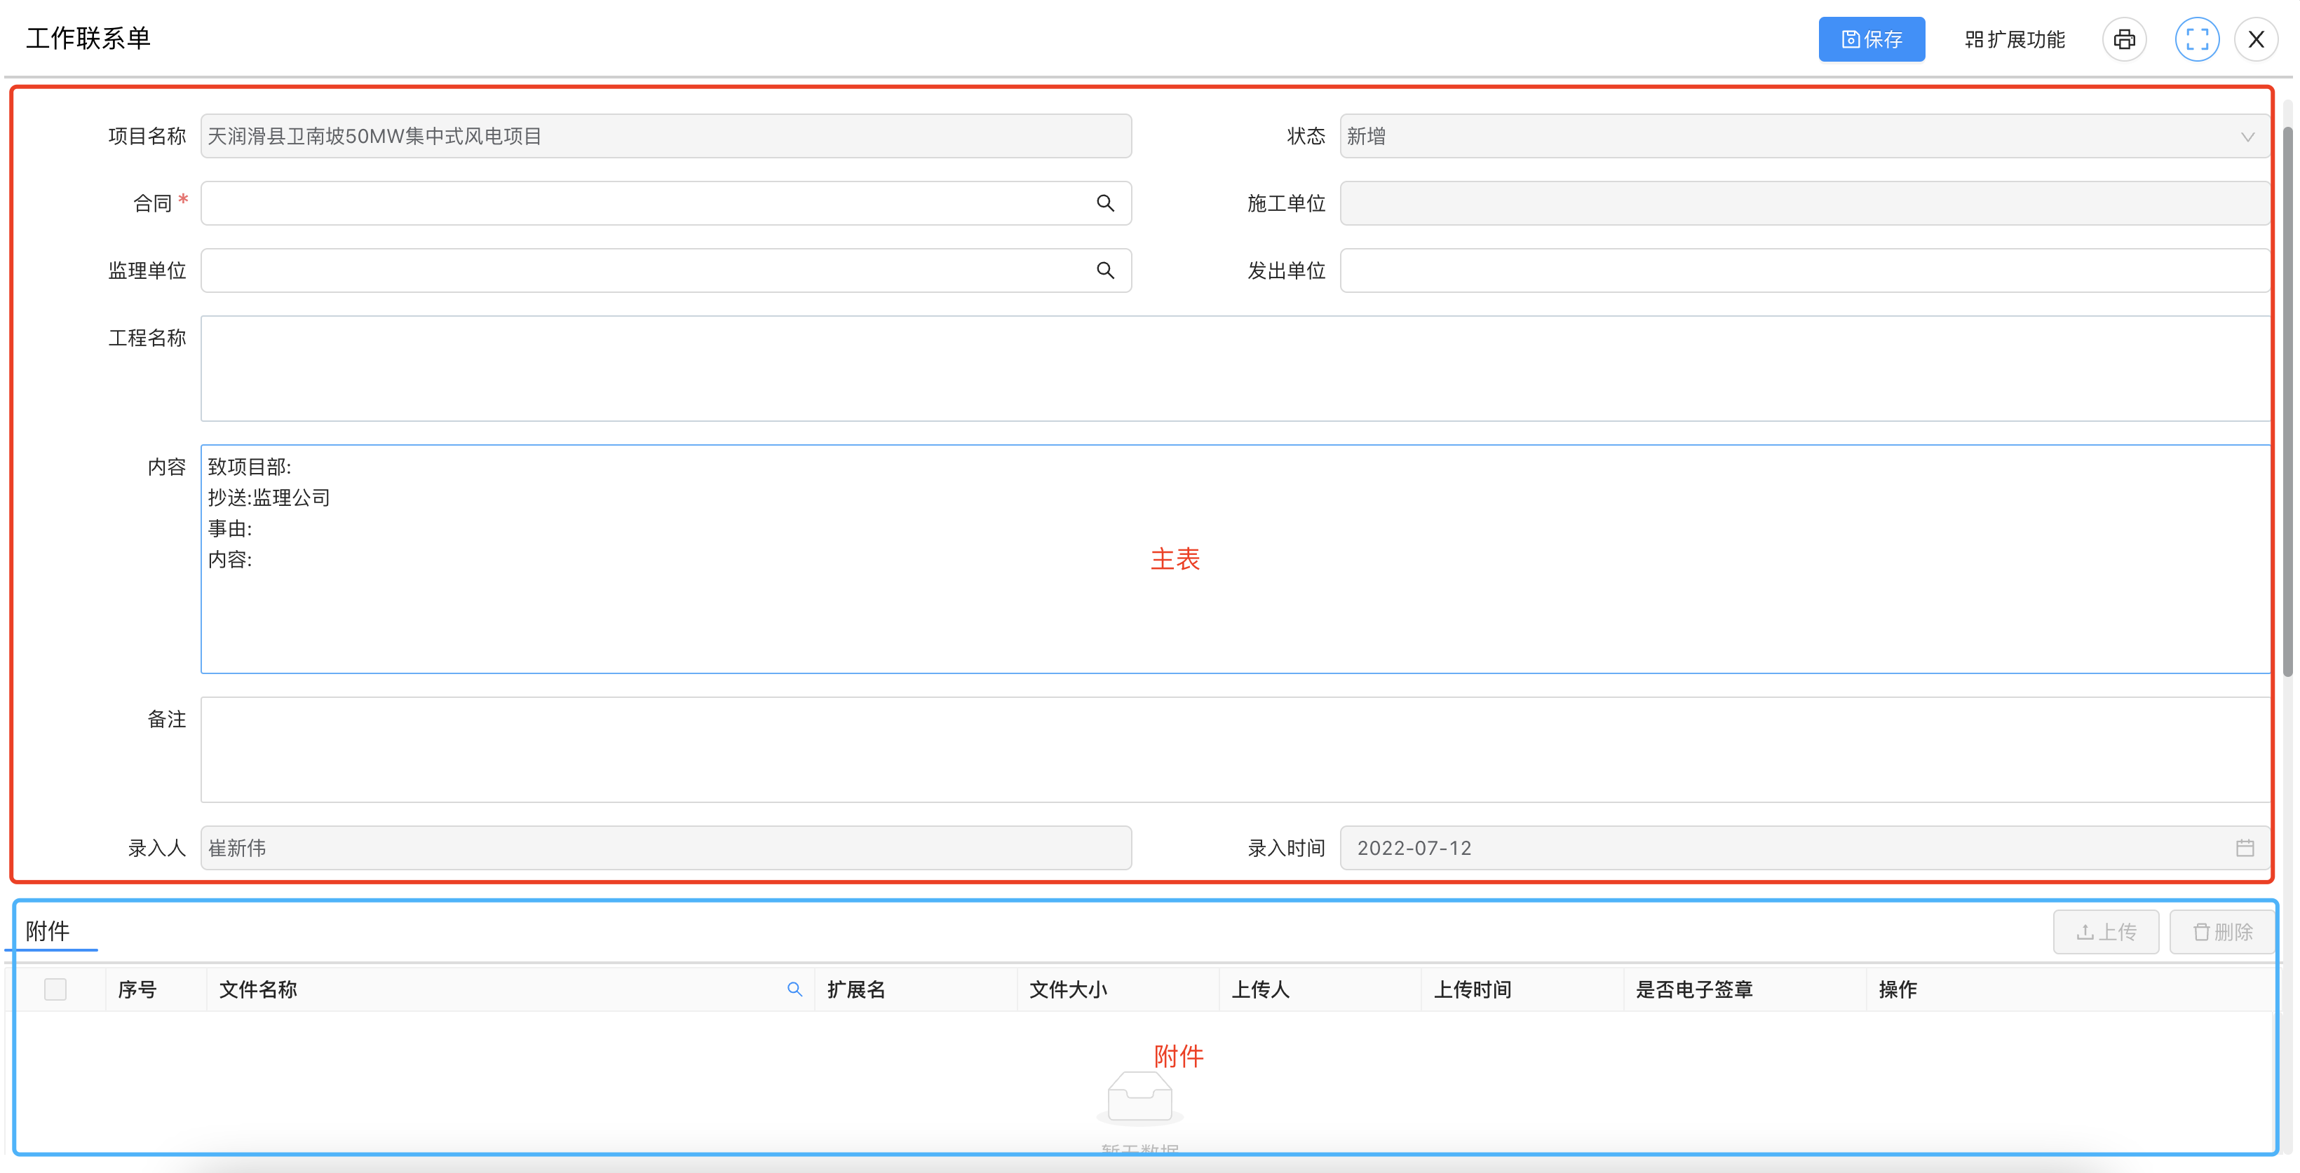Image resolution: width=2300 pixels, height=1173 pixels.
Task: Click into the 工程名称 text area
Action: tap(1235, 369)
